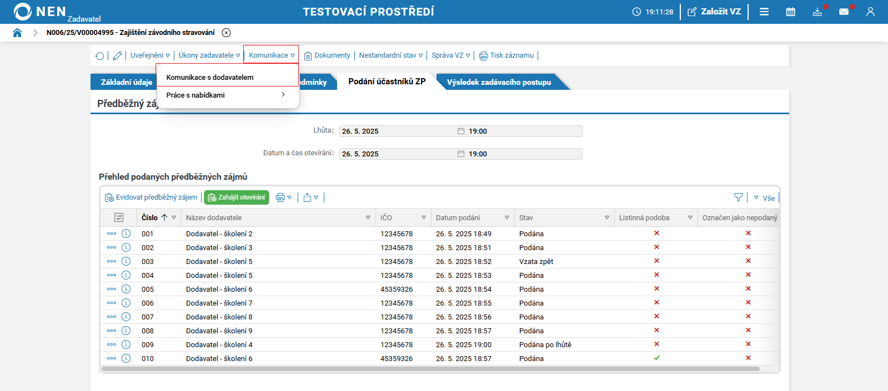Viewport: 888px width, 391px height.
Task: Open the table print dropdown
Action: click(x=284, y=197)
